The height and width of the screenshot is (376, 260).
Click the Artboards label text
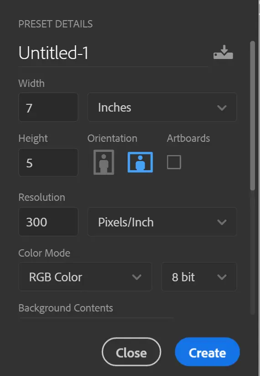(x=188, y=138)
